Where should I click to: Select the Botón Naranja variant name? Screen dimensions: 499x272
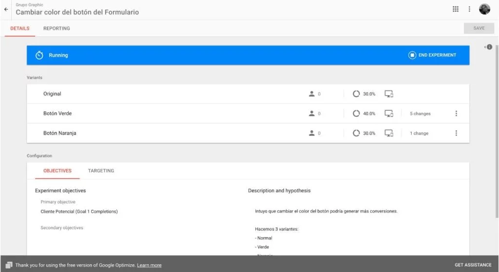[60, 133]
